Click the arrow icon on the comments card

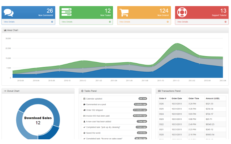52,22
